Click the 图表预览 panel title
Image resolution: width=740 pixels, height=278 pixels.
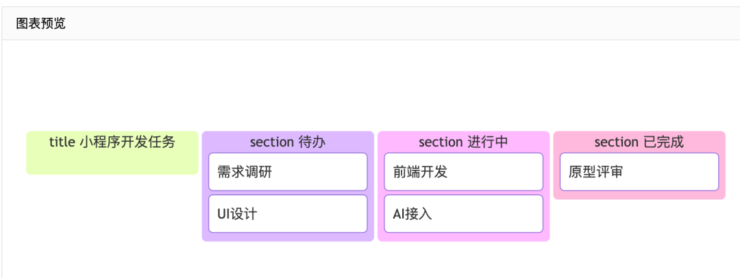pos(41,23)
